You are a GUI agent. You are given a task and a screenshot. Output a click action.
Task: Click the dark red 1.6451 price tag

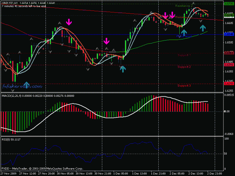(229, 53)
